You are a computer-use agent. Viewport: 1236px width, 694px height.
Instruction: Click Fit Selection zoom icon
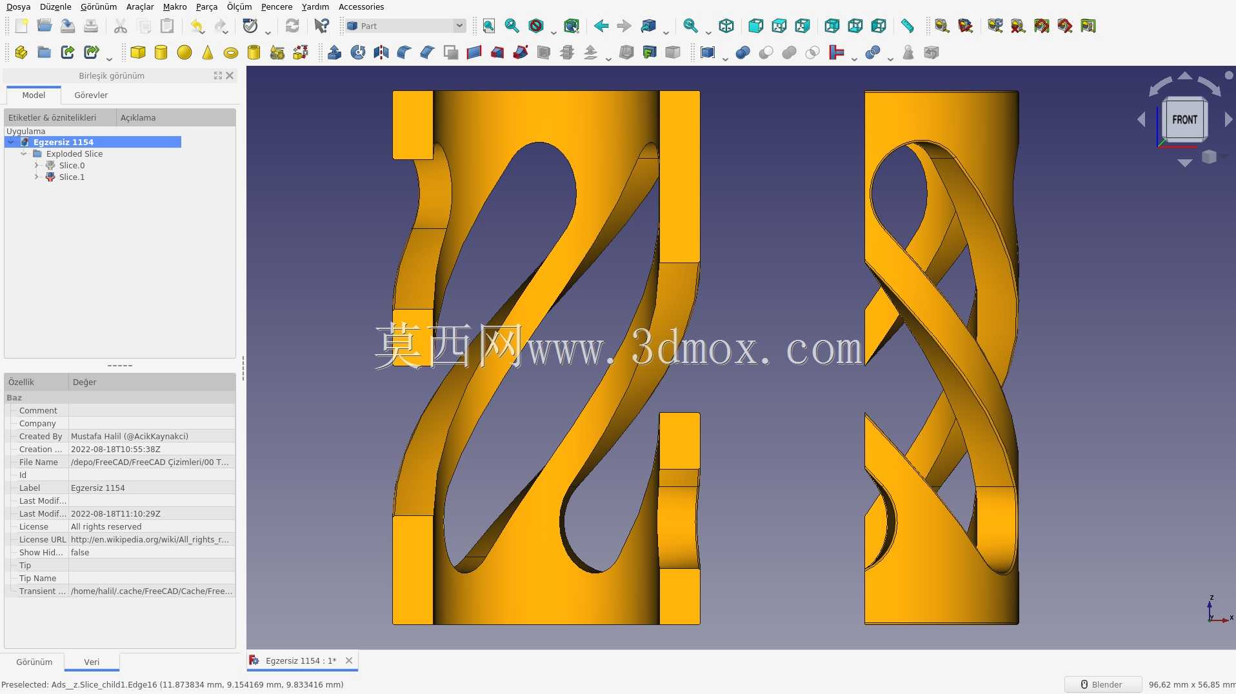(512, 26)
